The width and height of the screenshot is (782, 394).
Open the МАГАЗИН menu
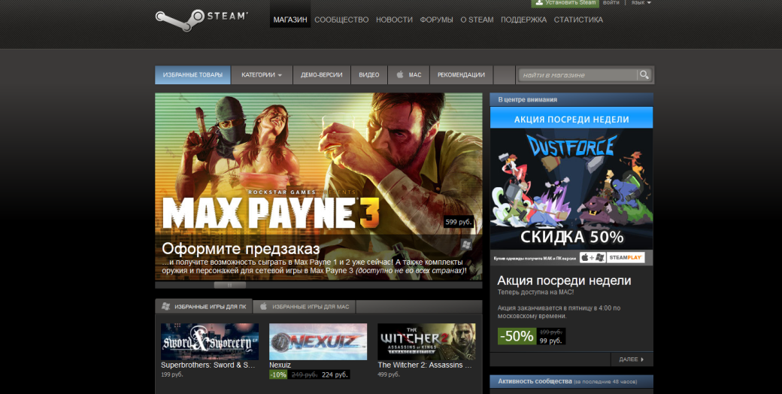(x=290, y=20)
